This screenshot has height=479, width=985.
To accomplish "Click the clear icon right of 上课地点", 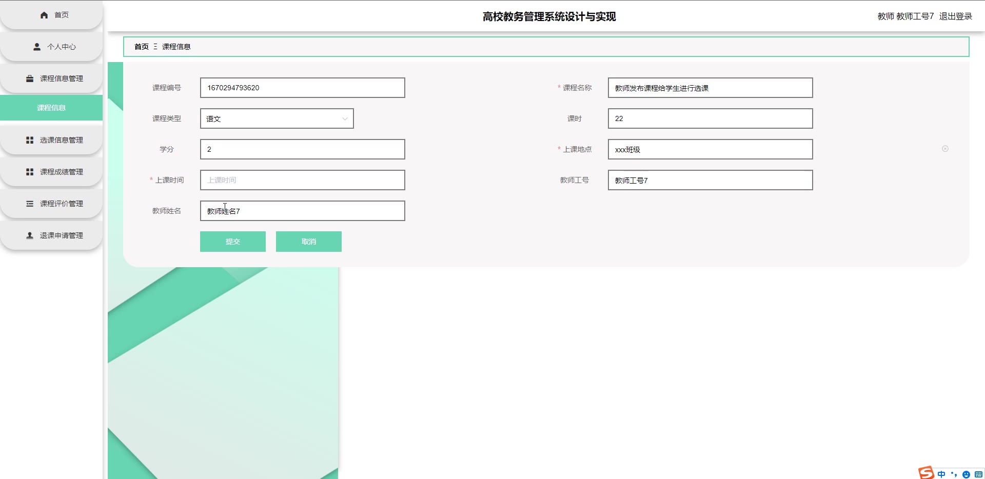I will pos(945,149).
